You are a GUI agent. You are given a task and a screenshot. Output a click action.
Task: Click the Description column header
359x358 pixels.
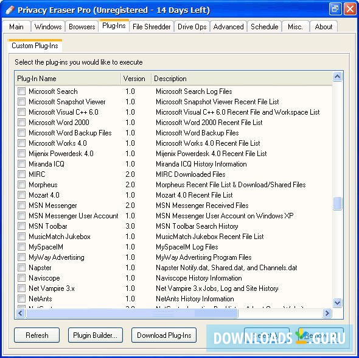pyautogui.click(x=242, y=79)
